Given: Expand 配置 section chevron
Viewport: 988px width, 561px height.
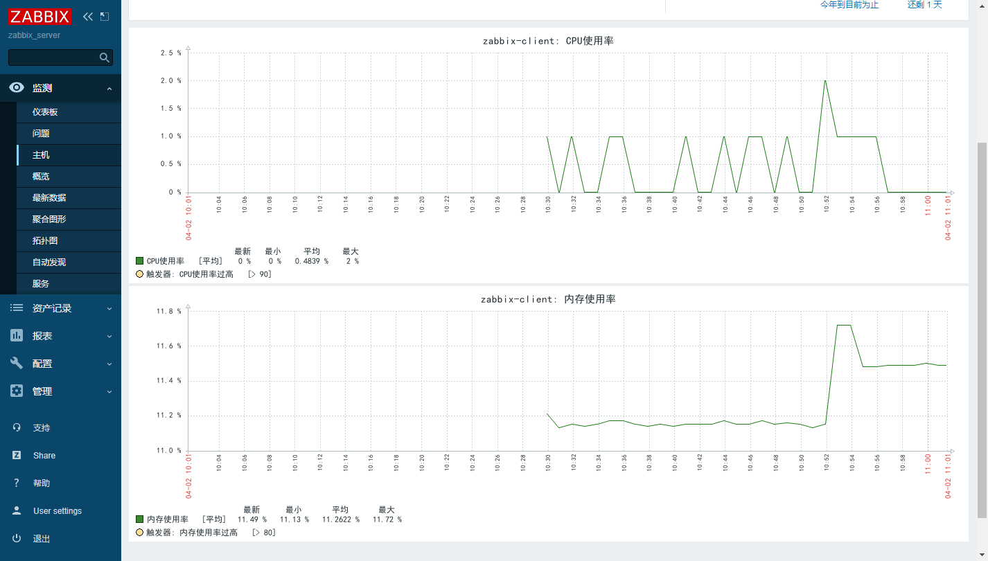Looking at the screenshot, I should (109, 364).
